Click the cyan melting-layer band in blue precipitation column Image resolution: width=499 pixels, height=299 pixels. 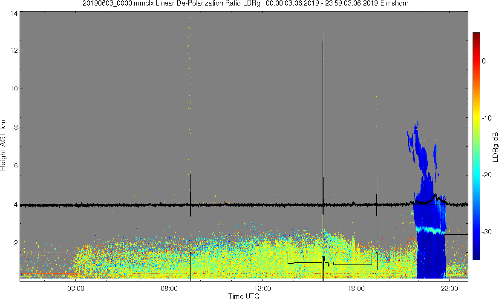click(430, 230)
